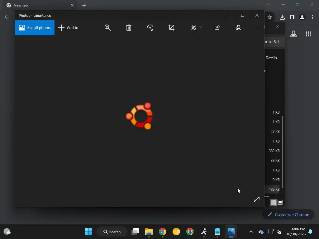Close the Photos window
Screen dimensions: 319x239
click(x=257, y=15)
